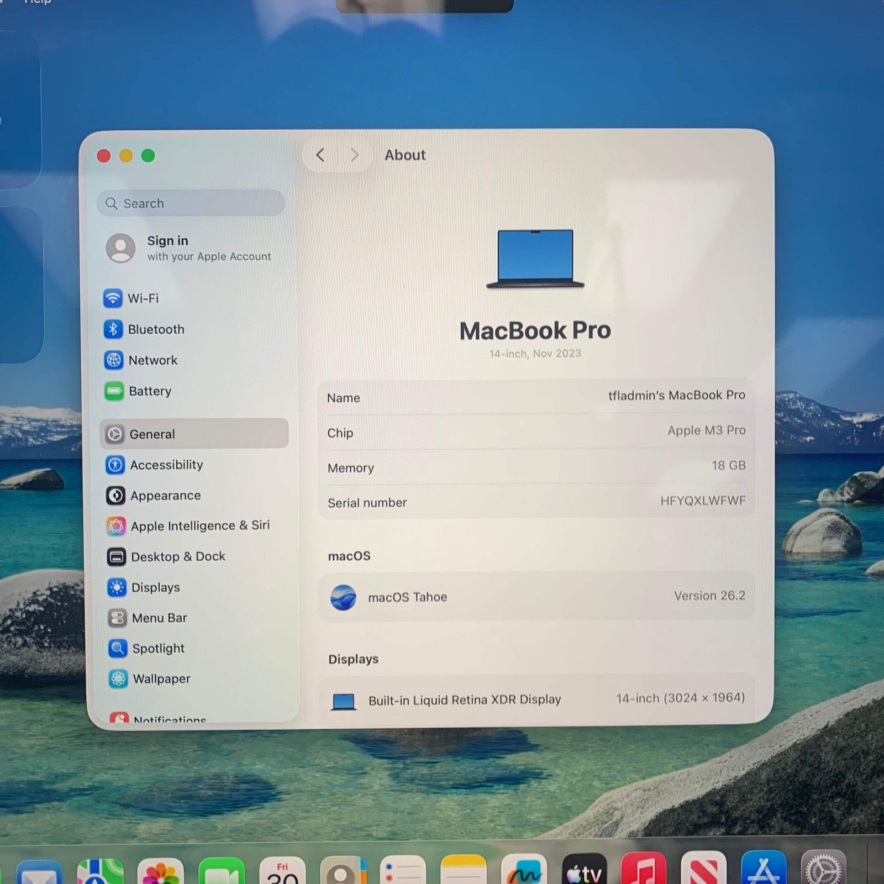Click the forward navigation chevron

click(355, 155)
